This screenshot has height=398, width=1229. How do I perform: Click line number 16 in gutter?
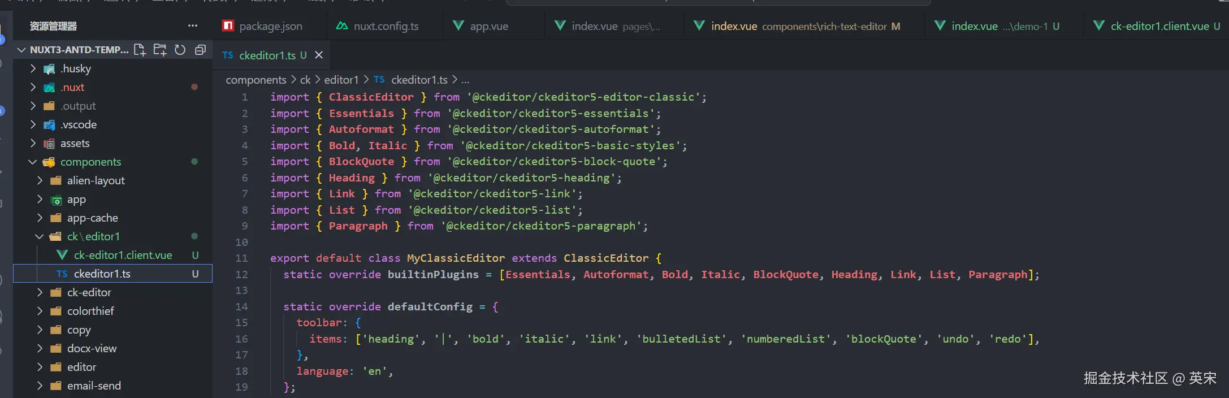241,339
